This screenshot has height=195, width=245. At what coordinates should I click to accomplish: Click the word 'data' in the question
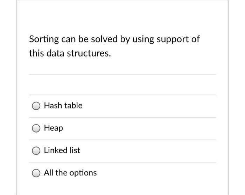(x=55, y=53)
